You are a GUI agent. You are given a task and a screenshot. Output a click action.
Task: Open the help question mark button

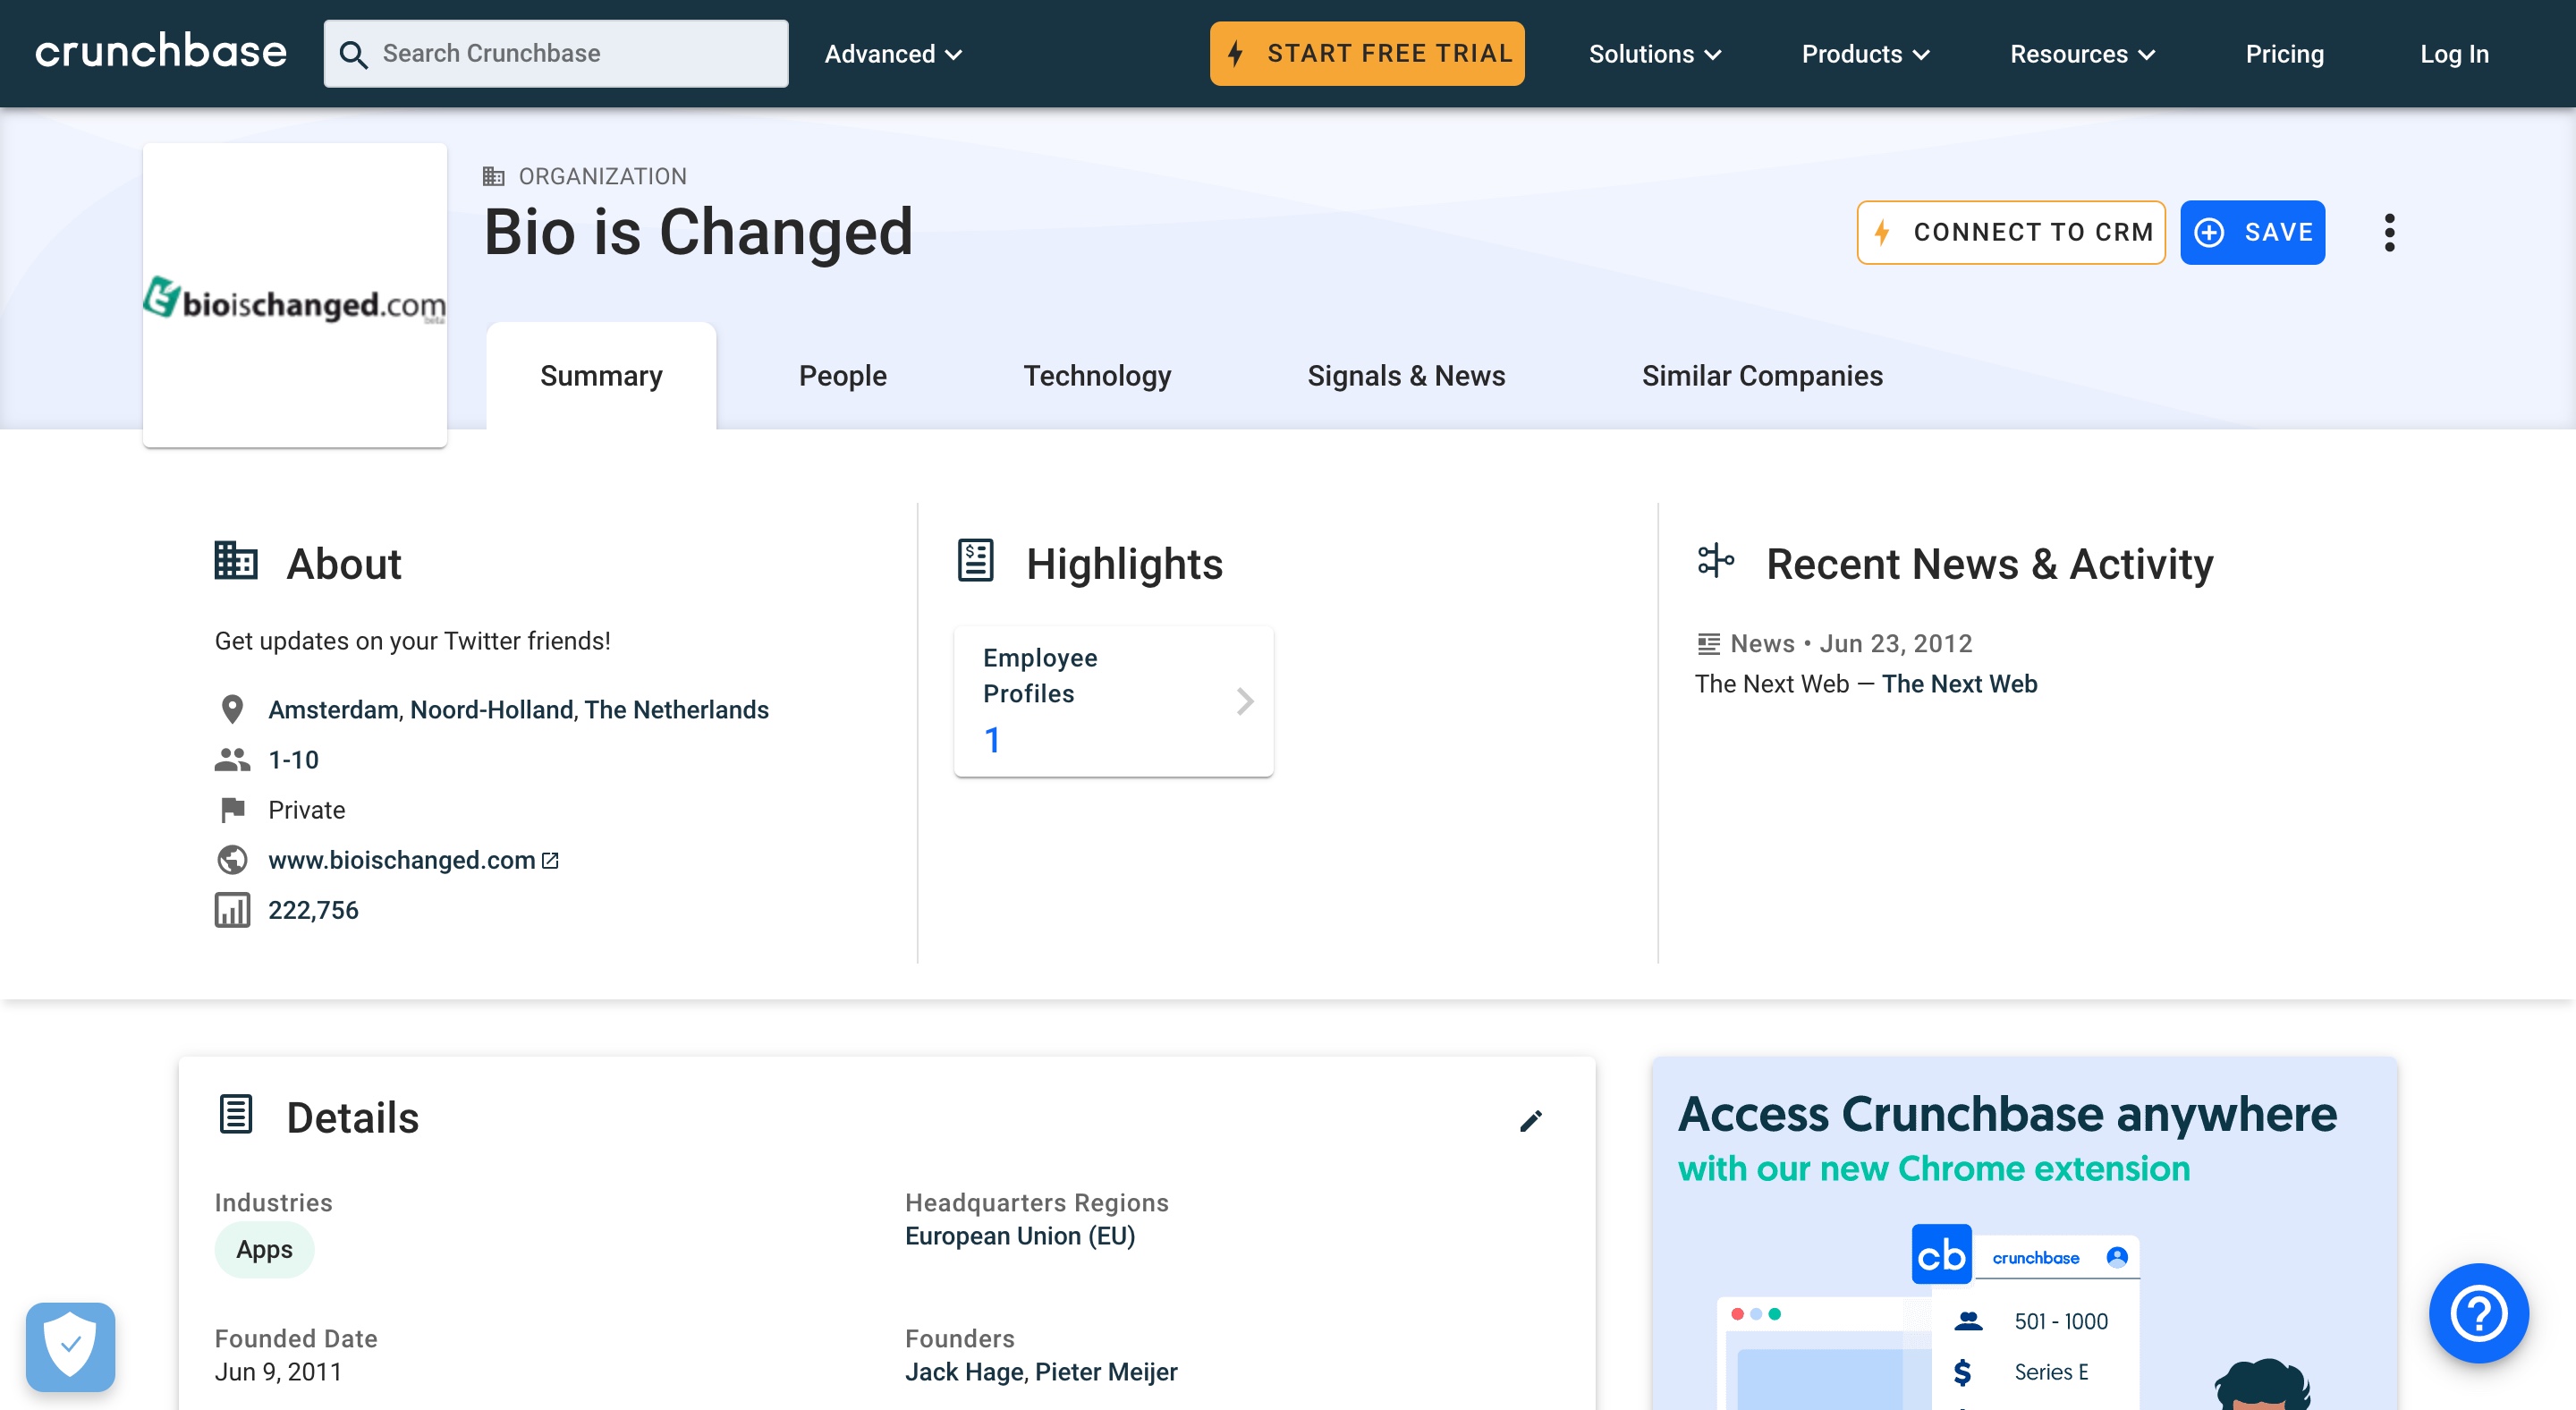2478,1312
